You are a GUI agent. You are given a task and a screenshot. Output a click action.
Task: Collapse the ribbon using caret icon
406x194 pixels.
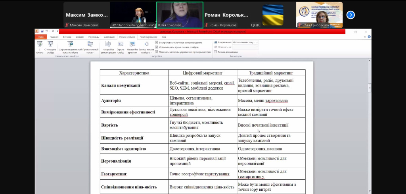365,37
